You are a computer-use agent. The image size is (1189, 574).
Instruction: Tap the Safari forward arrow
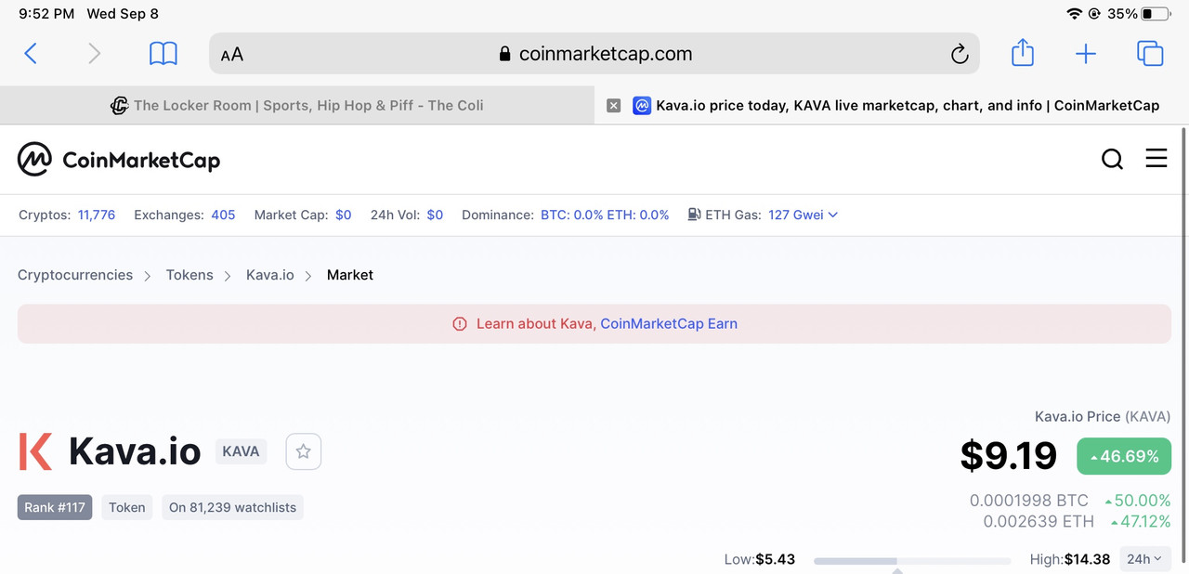click(94, 54)
